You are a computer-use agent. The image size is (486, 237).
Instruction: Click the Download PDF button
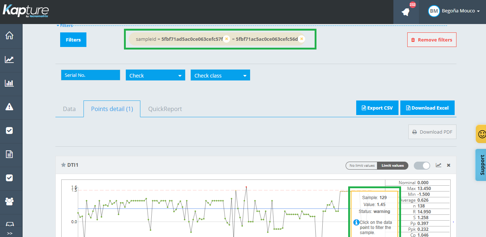(x=432, y=132)
